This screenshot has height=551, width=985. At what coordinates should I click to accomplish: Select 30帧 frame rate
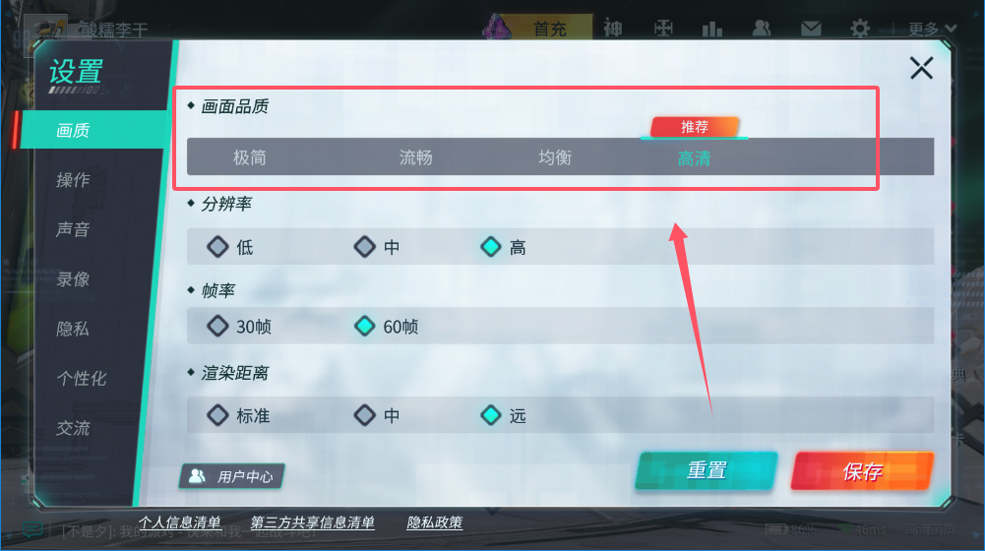coord(239,326)
